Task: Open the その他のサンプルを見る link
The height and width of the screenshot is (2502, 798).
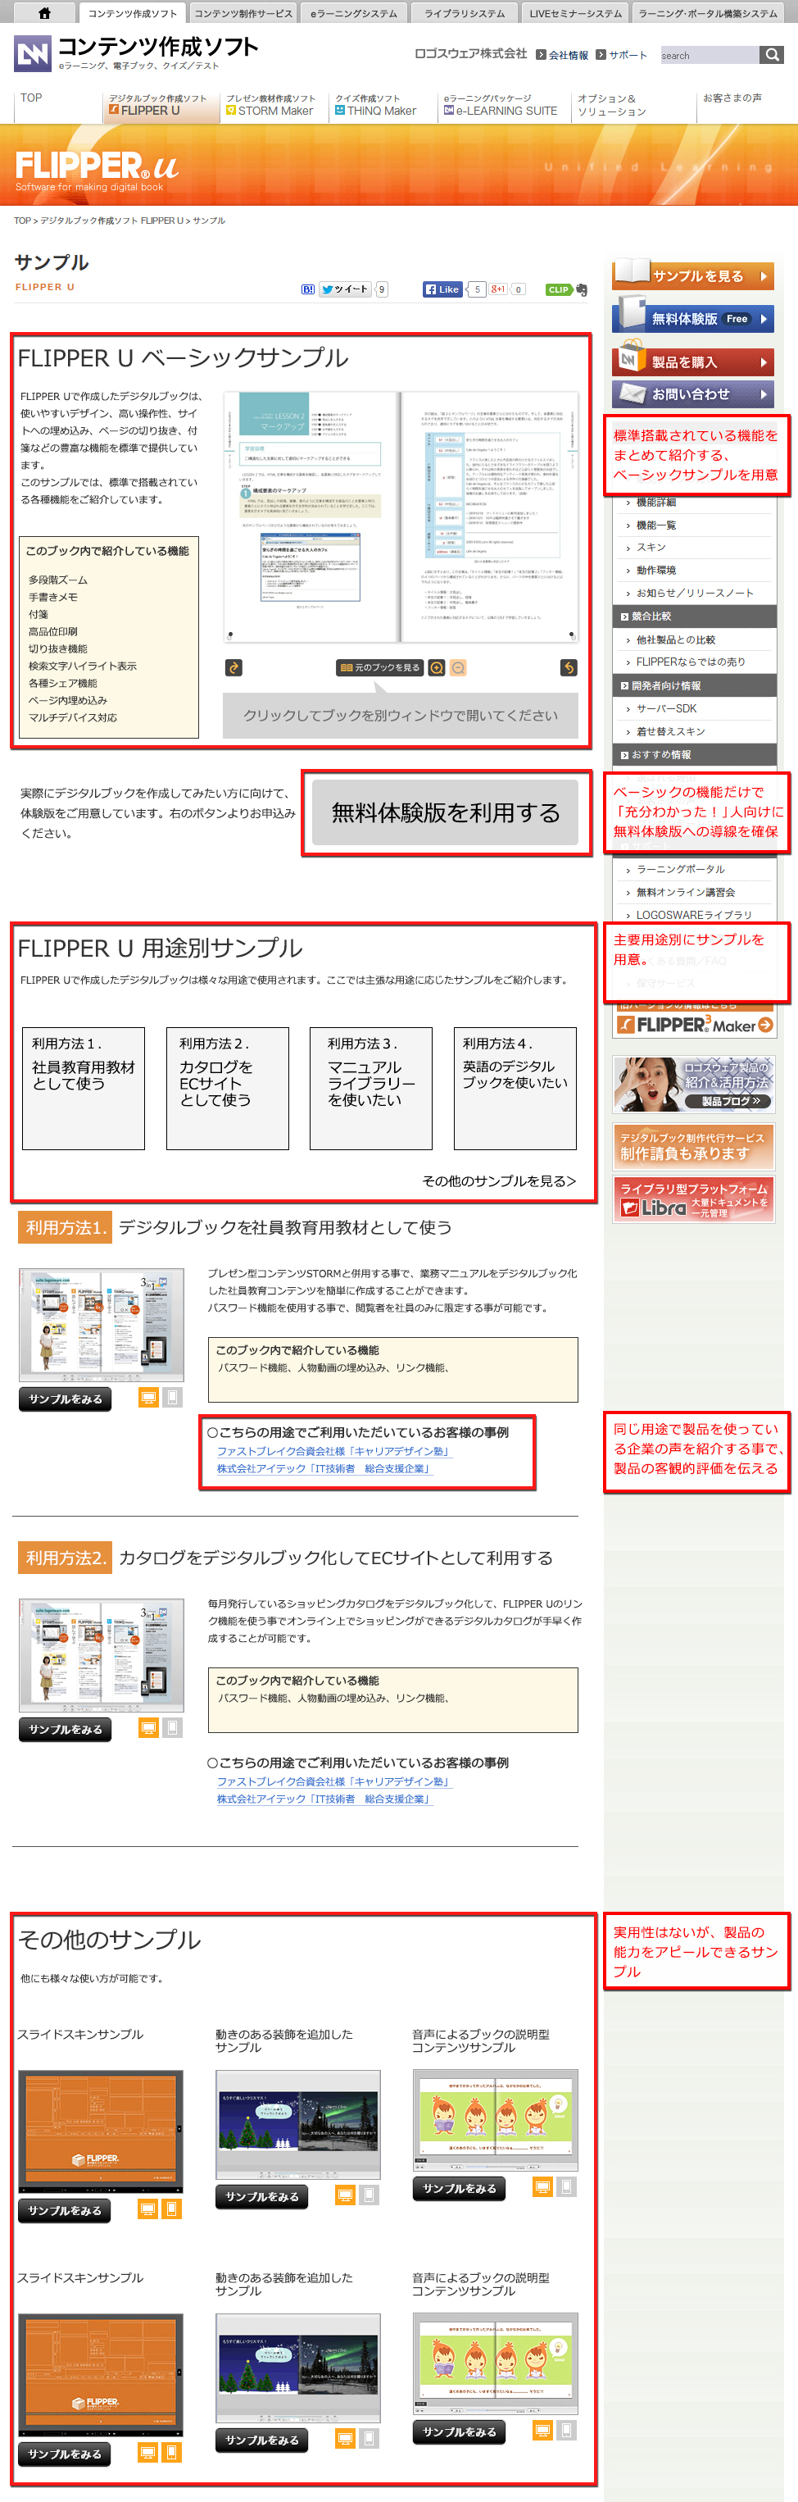Action: coord(499,1181)
